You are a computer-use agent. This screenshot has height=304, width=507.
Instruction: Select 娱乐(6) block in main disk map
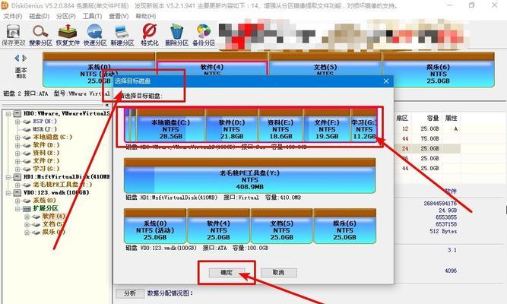pos(438,70)
